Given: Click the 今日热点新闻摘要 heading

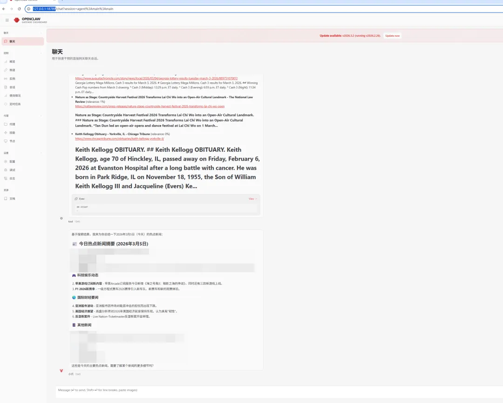Looking at the screenshot, I should click(x=114, y=244).
